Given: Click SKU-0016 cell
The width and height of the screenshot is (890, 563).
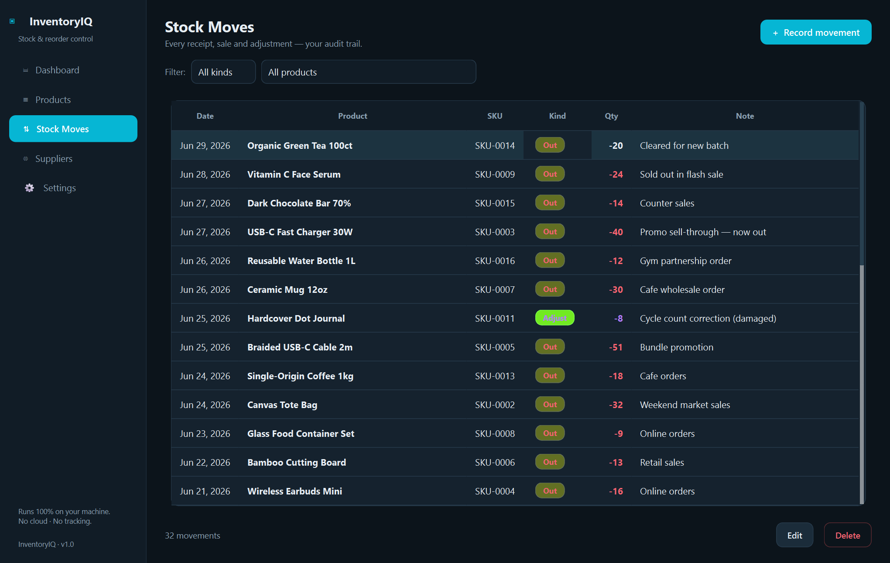Looking at the screenshot, I should (495, 261).
